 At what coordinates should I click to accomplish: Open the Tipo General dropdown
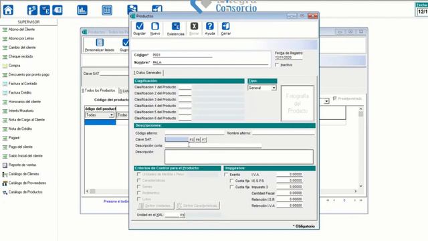click(x=274, y=88)
